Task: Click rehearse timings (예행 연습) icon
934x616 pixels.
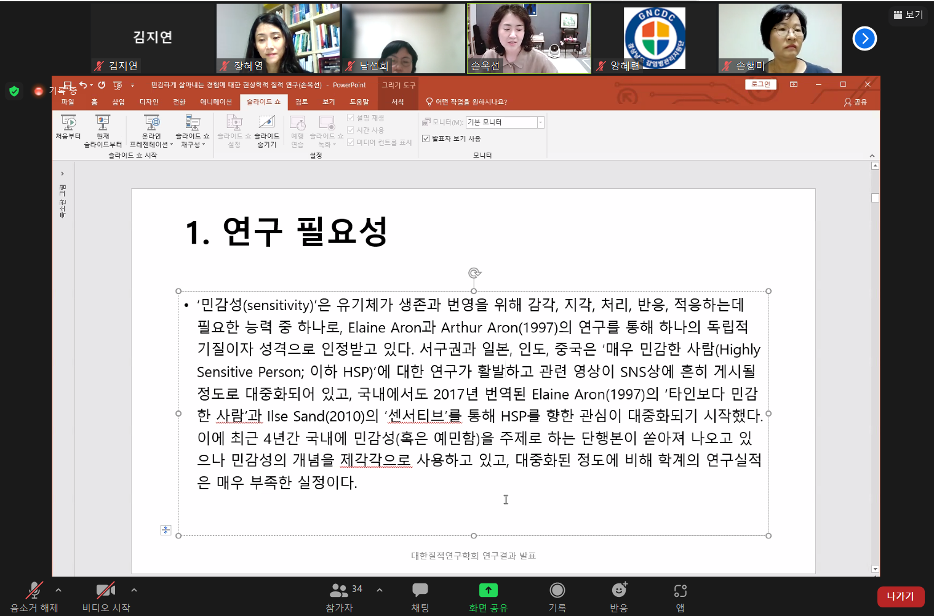Action: pyautogui.click(x=298, y=131)
